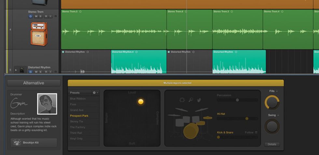Open the Presets gear menu
This screenshot has width=319, height=155.
pyautogui.click(x=94, y=93)
